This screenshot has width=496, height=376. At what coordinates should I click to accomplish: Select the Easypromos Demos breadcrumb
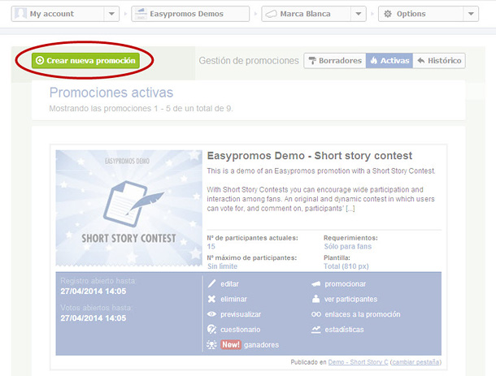click(x=190, y=14)
